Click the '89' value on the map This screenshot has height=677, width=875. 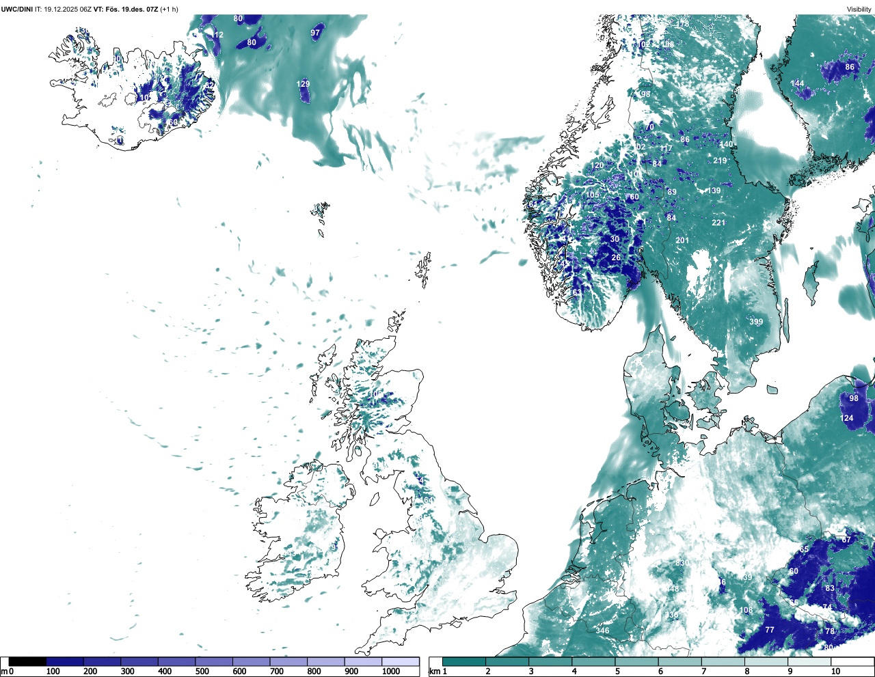(672, 193)
